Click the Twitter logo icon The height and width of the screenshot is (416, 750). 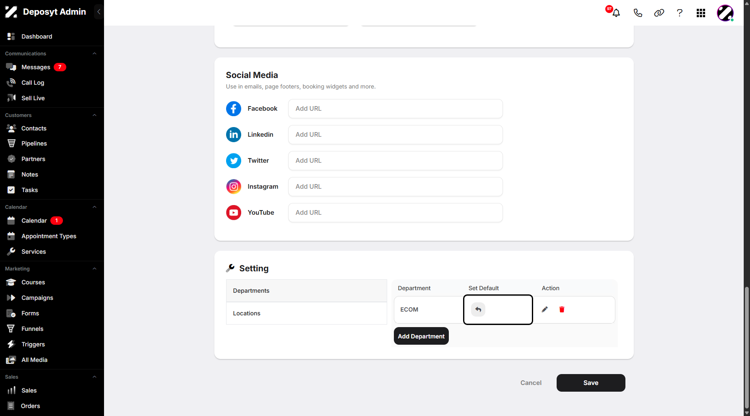click(234, 161)
